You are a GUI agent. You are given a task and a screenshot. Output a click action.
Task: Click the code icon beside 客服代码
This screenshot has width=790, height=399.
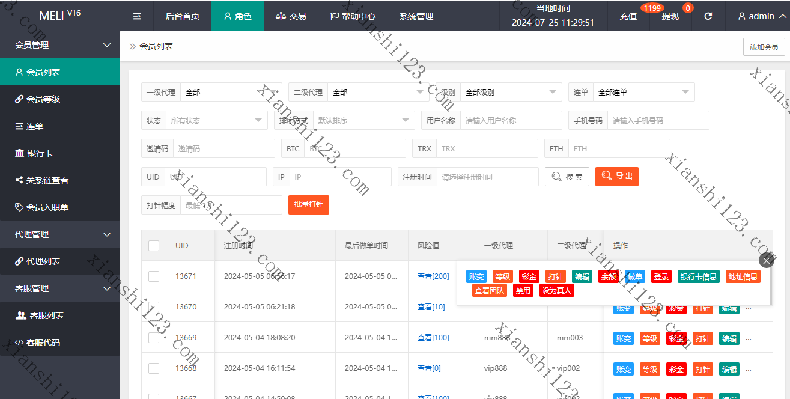(19, 343)
